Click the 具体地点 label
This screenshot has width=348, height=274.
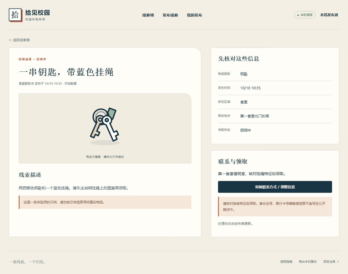[x=224, y=116]
